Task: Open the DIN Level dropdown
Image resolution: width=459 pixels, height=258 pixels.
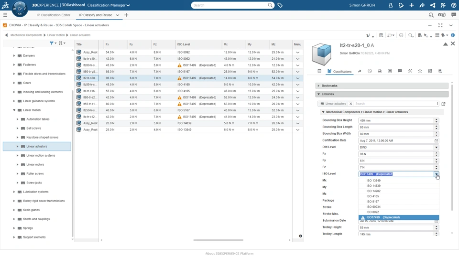Action: point(436,148)
